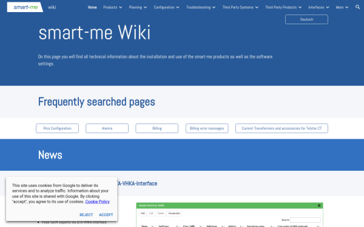Reject cookies with the REJECT button
This screenshot has width=364, height=227.
coord(86,215)
